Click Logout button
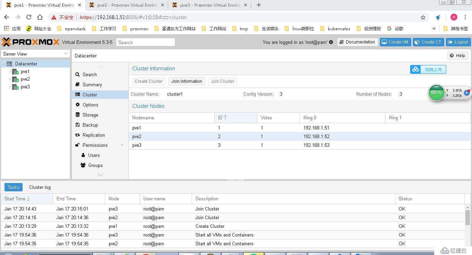The image size is (472, 255). pos(458,42)
